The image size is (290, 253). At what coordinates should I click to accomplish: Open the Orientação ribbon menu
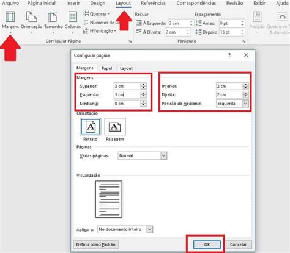31,22
